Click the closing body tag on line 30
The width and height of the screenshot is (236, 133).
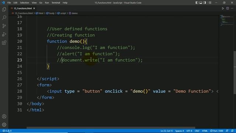point(35,104)
